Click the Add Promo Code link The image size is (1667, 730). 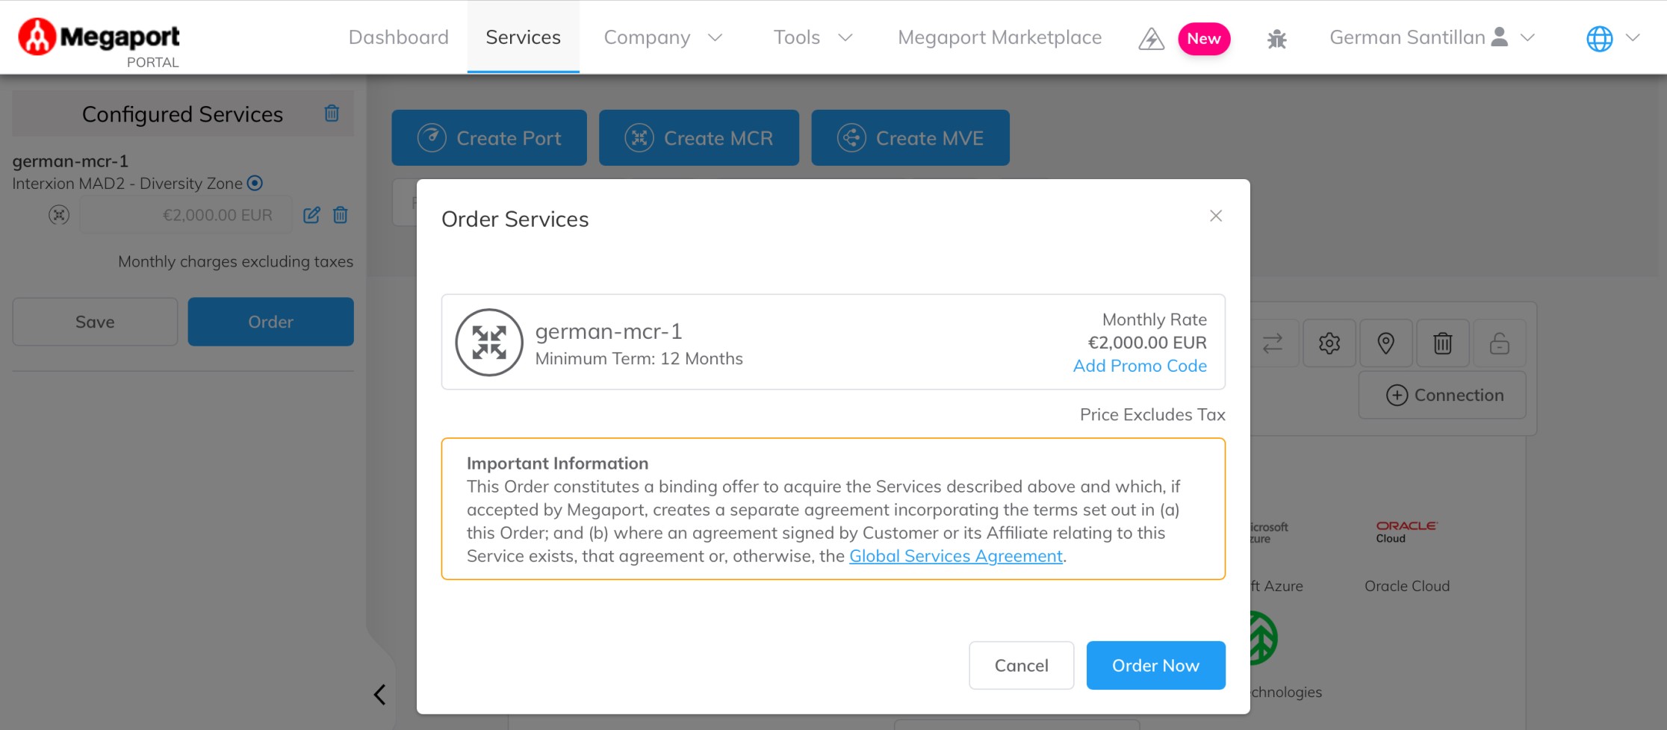pyautogui.click(x=1140, y=366)
